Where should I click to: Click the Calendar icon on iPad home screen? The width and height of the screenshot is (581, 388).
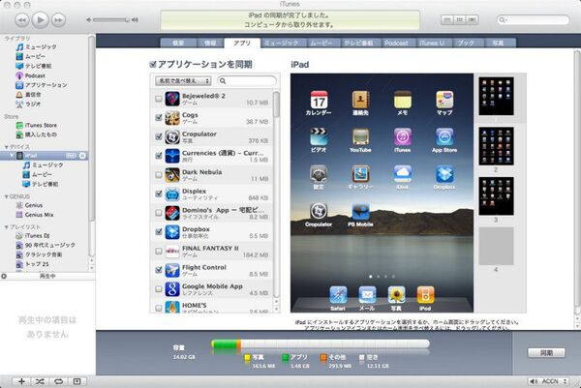pyautogui.click(x=319, y=100)
